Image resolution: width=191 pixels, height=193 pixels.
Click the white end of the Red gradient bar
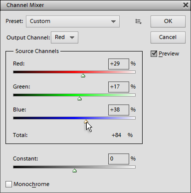click(133, 72)
